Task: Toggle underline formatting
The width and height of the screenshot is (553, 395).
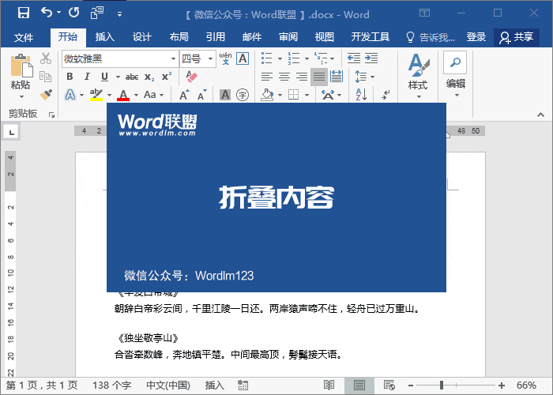Action: [104, 77]
